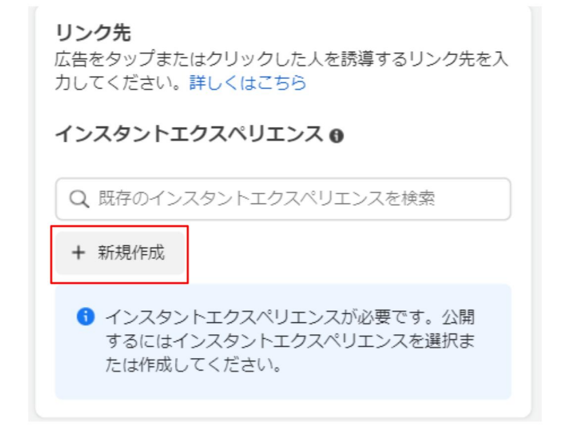Click the blue info icon in notice
Screen dimensions: 570x428
pyautogui.click(x=85, y=317)
